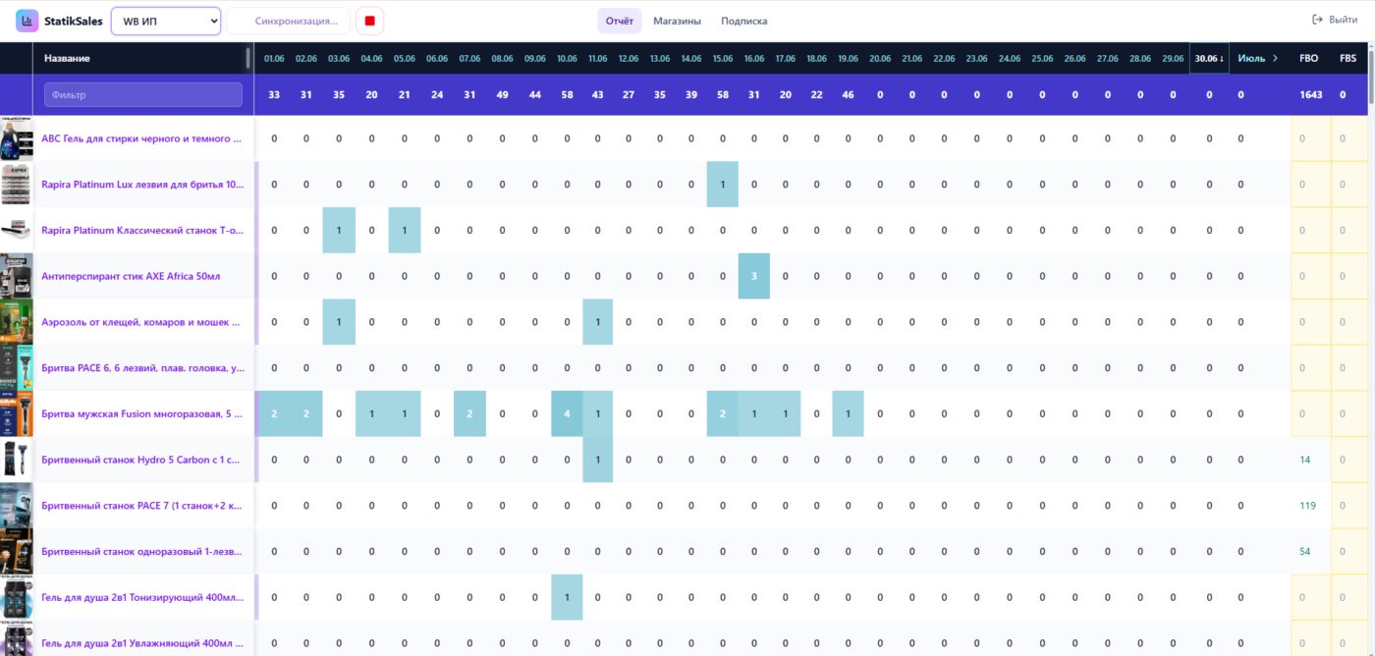Select Hydro 5 Carbon FBO value 14

click(1305, 460)
